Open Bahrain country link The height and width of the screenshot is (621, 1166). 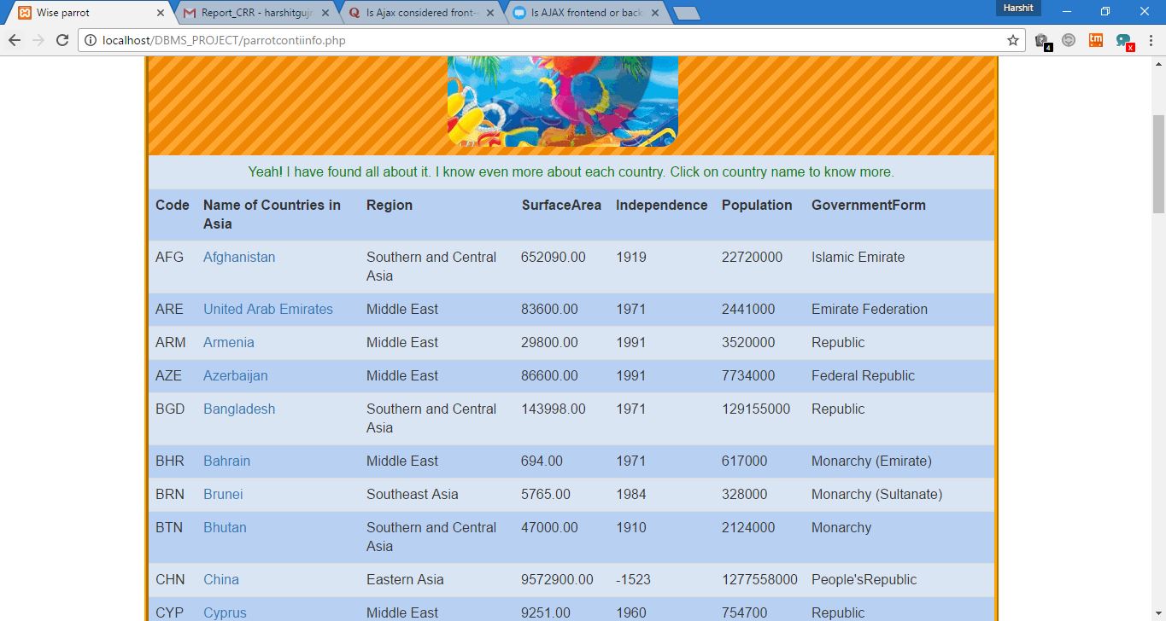pos(227,461)
